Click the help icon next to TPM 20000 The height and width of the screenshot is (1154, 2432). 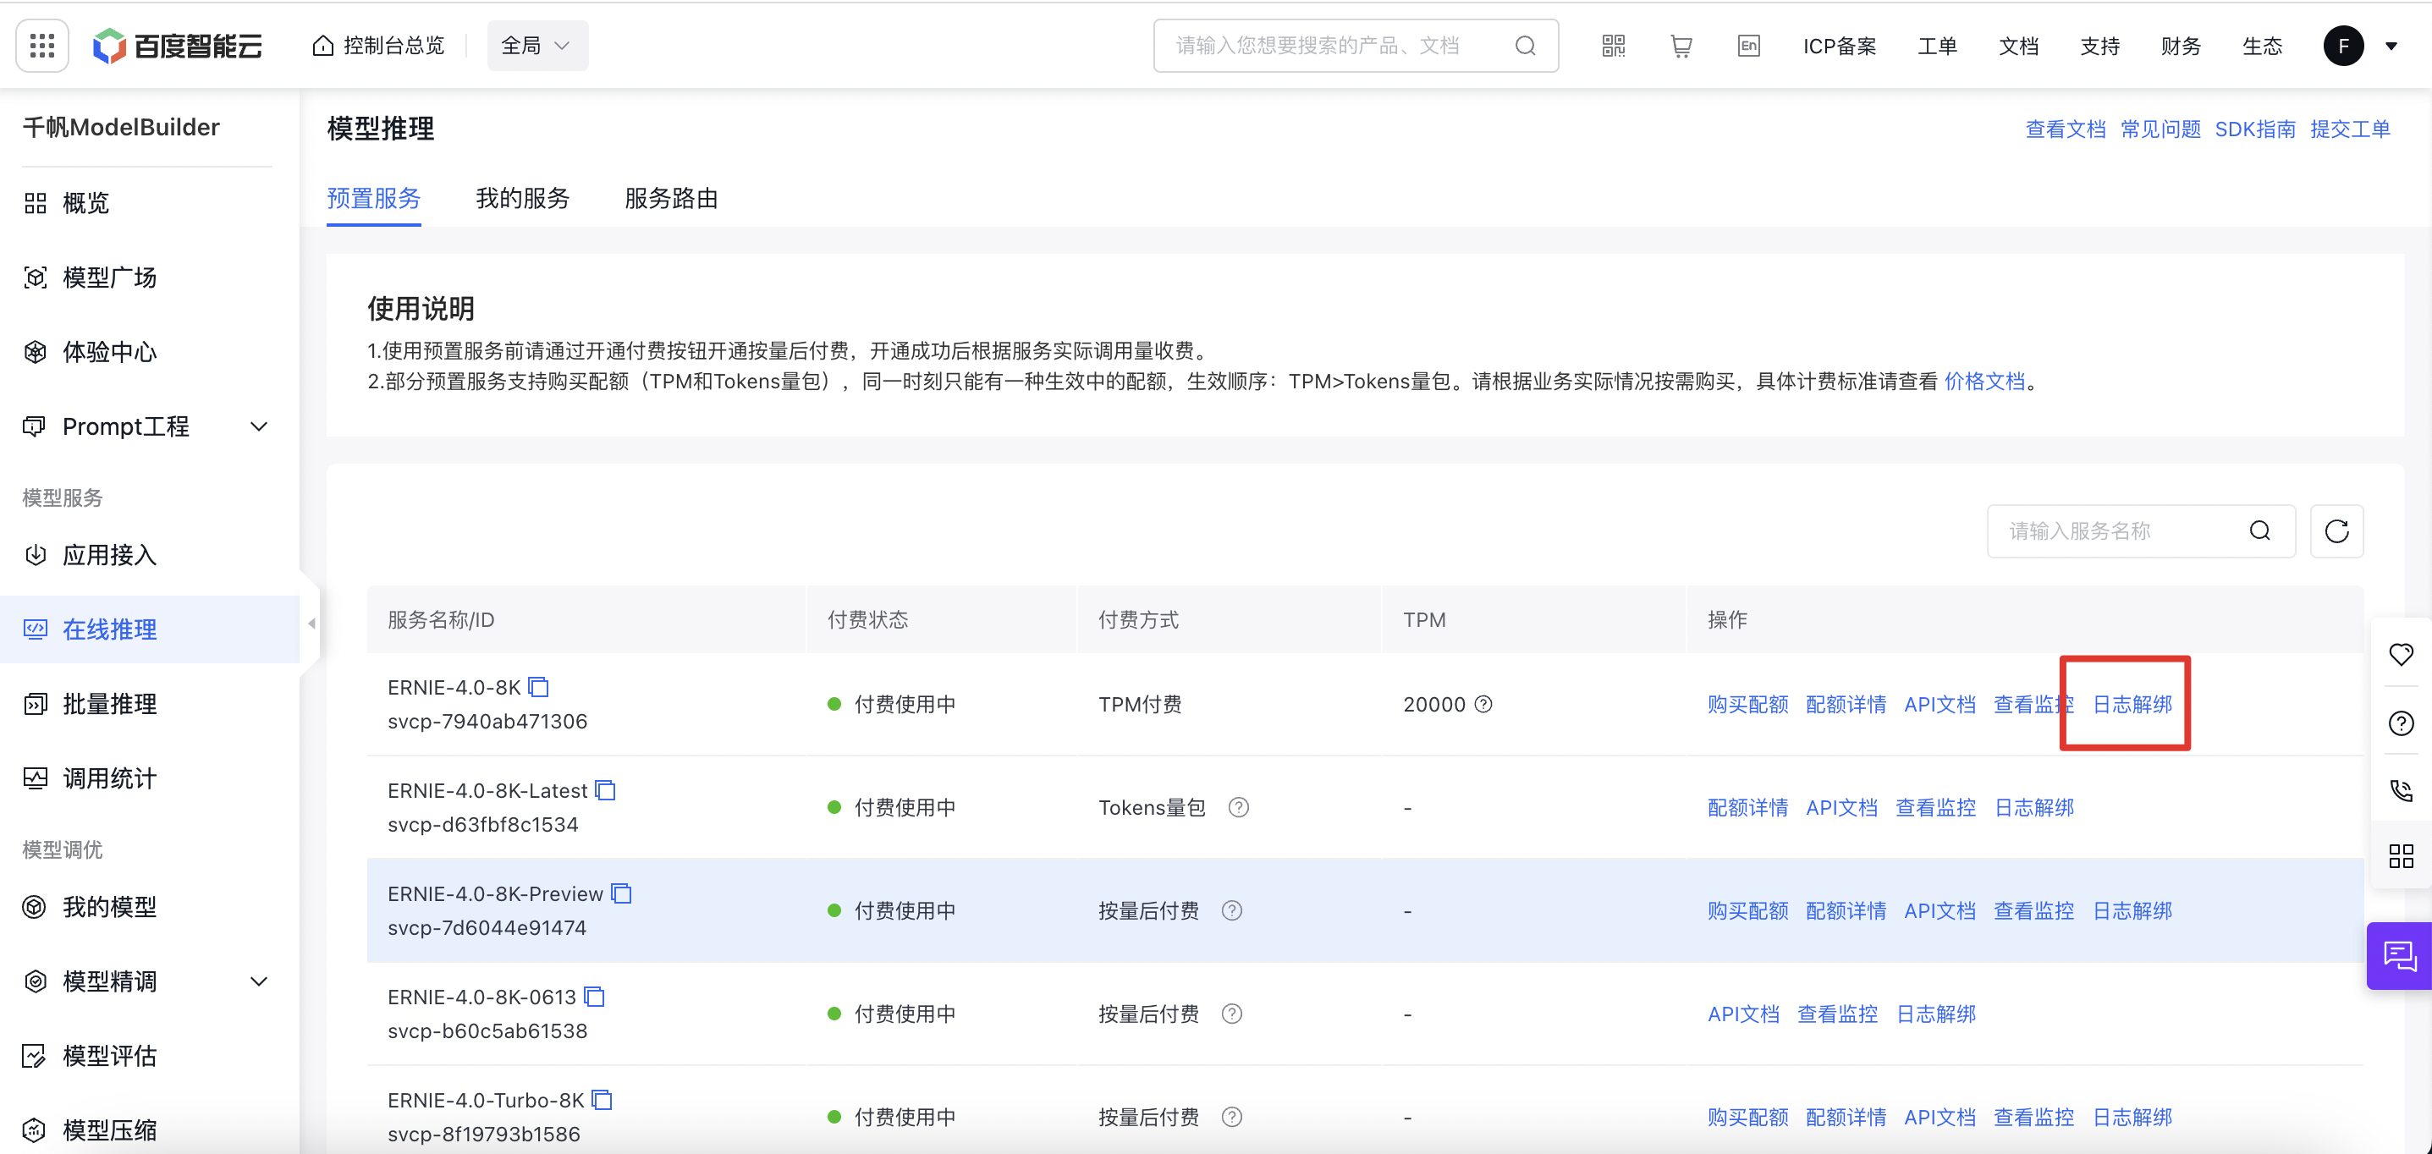(1483, 704)
